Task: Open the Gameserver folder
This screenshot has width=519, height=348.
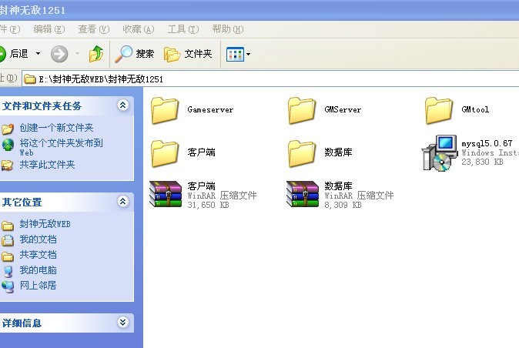Action: pyautogui.click(x=165, y=110)
